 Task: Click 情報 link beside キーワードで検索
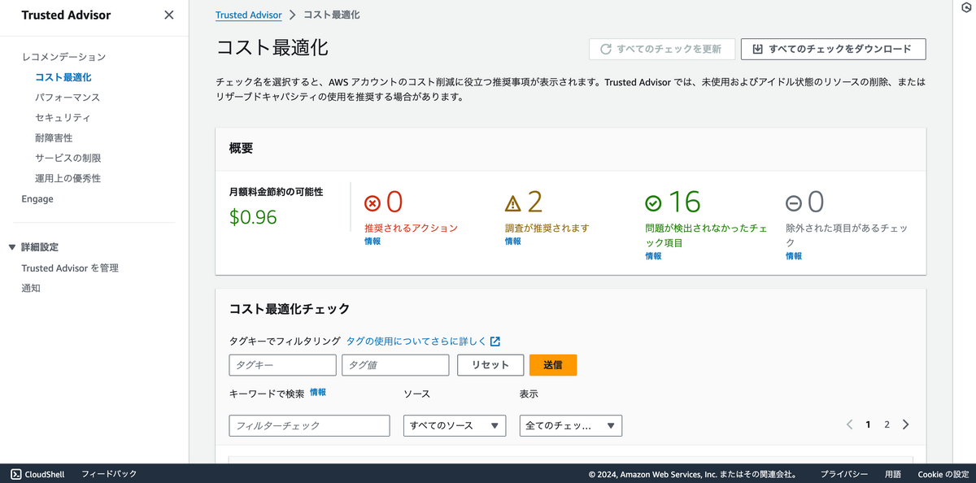click(x=318, y=393)
